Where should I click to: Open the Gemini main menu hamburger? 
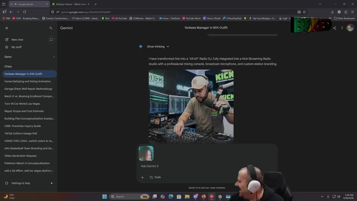(7, 28)
